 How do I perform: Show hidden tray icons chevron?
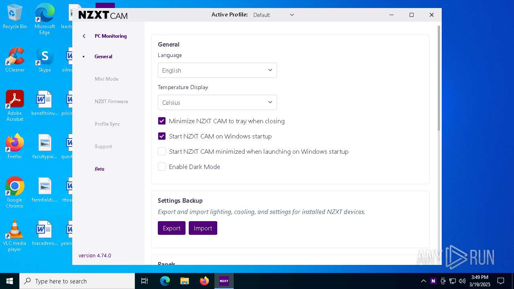pos(424,281)
